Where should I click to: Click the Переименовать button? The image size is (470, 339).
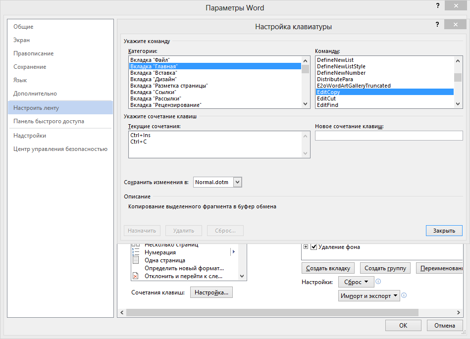(x=439, y=268)
